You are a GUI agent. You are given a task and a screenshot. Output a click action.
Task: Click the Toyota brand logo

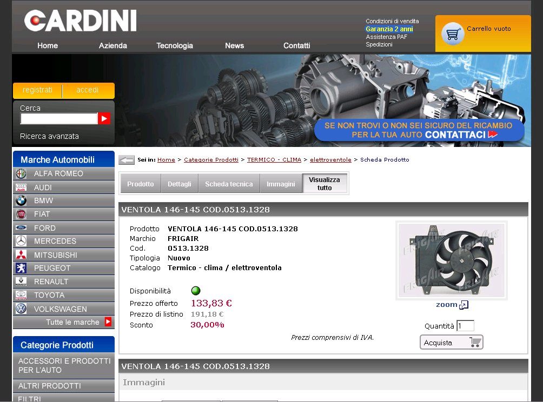pyautogui.click(x=21, y=295)
